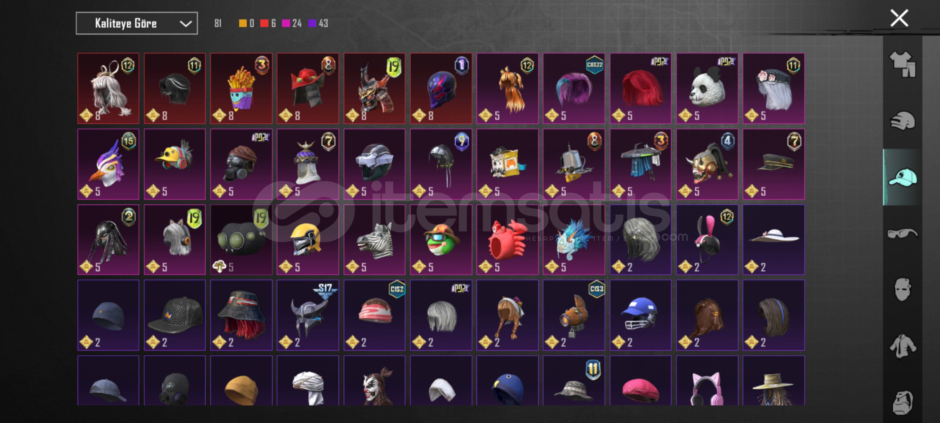Image resolution: width=940 pixels, height=423 pixels.
Task: Choose the red crab hat item
Action: coord(507,240)
